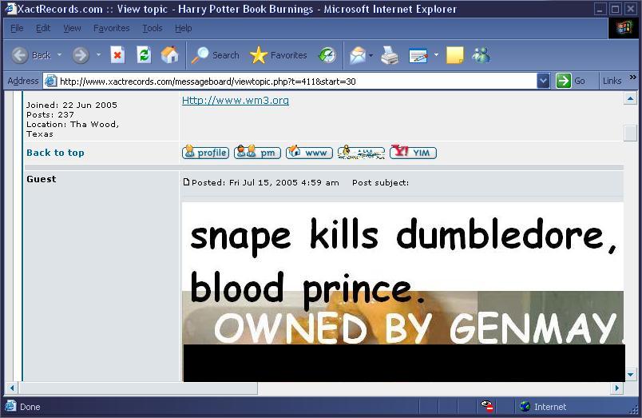Click the vertical scrollbar down arrow
This screenshot has height=418, width=642.
point(630,375)
